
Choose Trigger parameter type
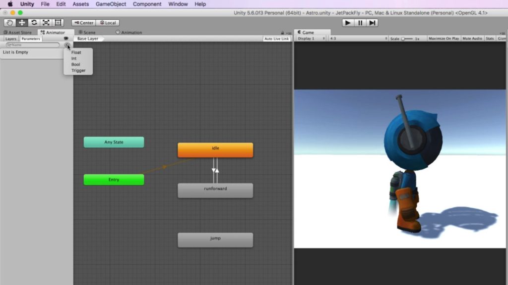click(78, 70)
